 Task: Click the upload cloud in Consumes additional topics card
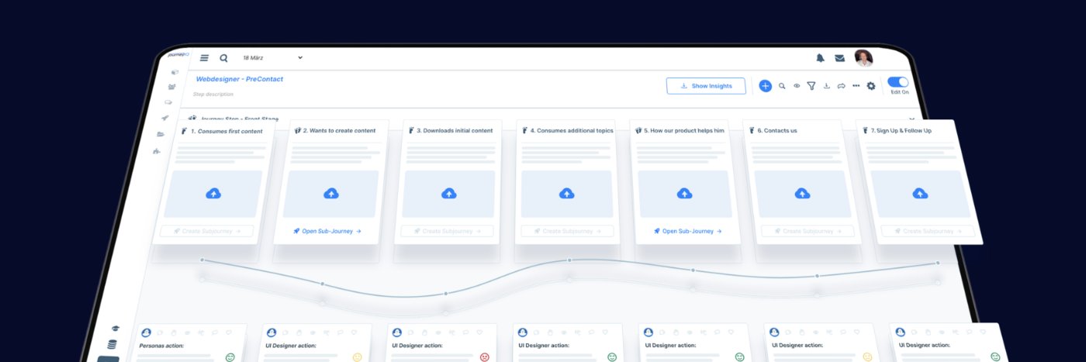pyautogui.click(x=566, y=193)
